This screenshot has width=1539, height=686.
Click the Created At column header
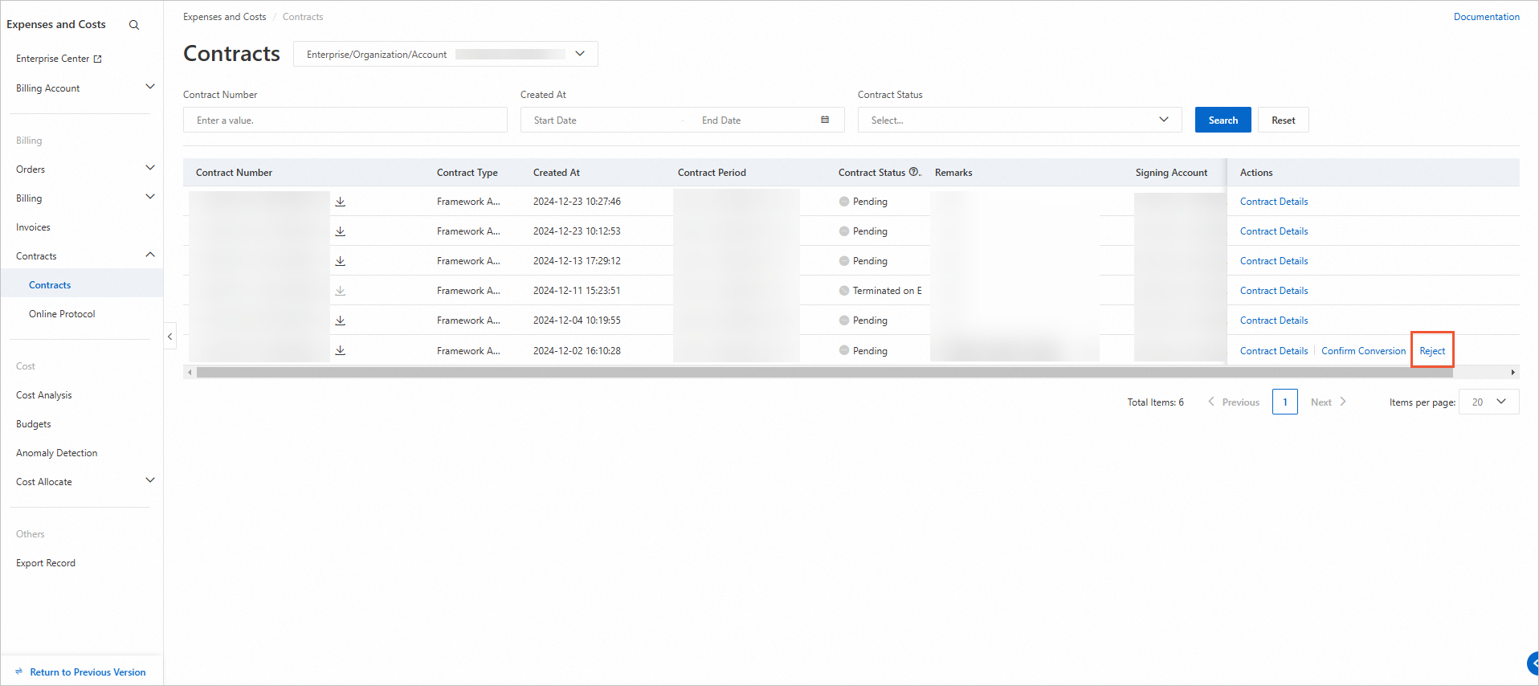(557, 173)
